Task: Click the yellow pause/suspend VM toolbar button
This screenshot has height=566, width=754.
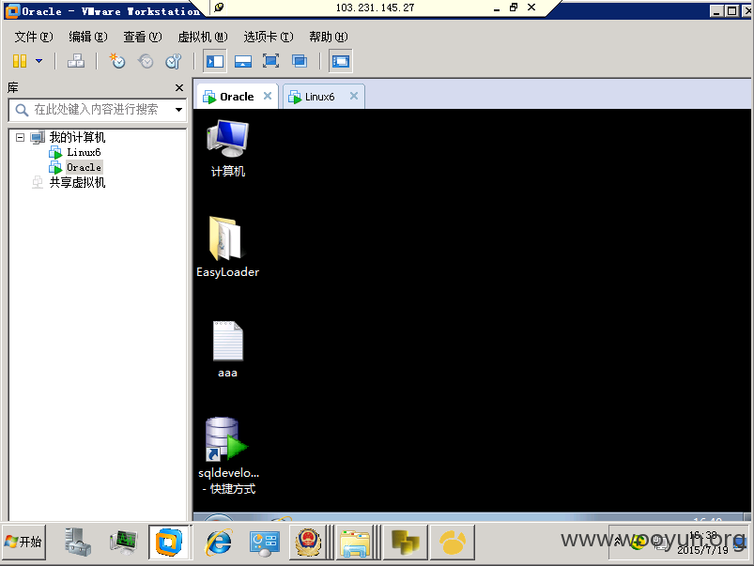Action: [x=20, y=61]
